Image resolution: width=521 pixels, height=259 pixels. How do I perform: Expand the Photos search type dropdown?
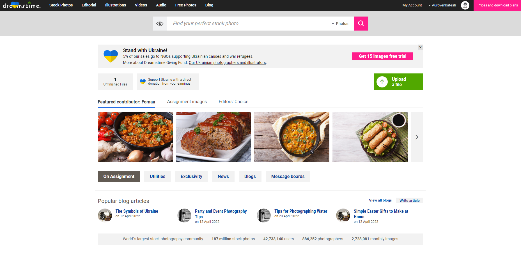pos(340,24)
